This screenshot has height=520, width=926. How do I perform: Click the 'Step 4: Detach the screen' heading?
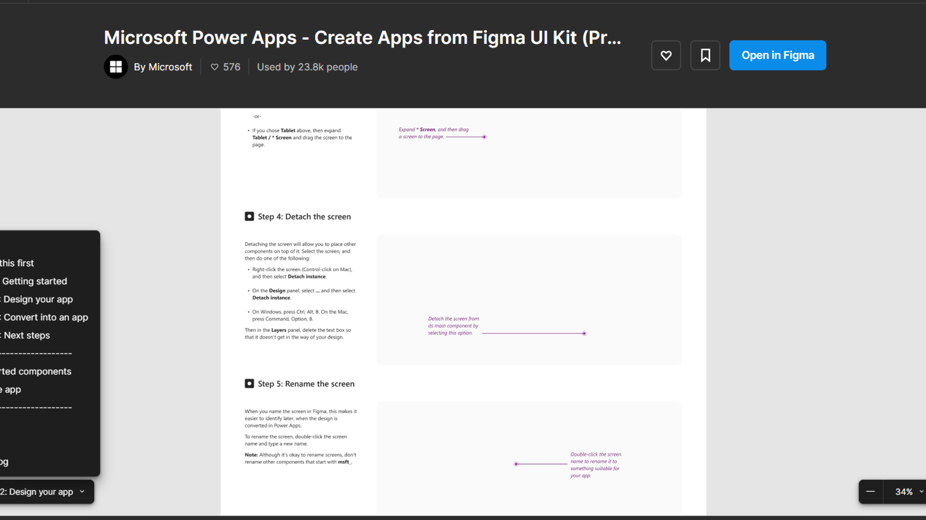[x=304, y=217]
